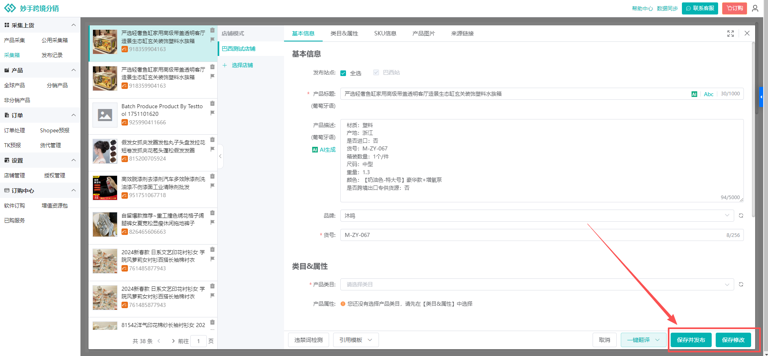The height and width of the screenshot is (356, 768).
Task: Click the Abc case icon in title field
Action: click(708, 94)
